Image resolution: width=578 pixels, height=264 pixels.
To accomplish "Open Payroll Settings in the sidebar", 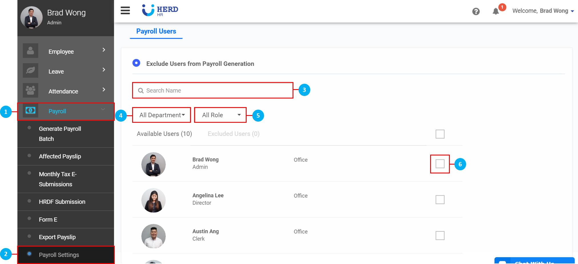I will [x=59, y=255].
